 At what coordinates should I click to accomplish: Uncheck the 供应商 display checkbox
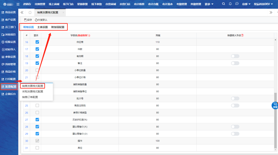tap(37, 42)
